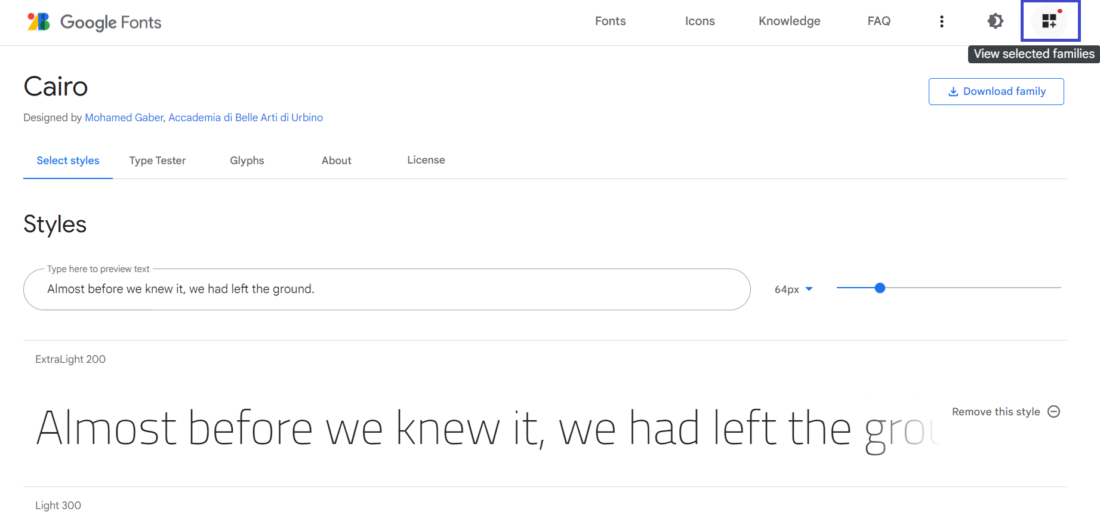Screen dimensions: 1100x518
Task: Open Accademia di Belle Arti di Urbino link
Action: (245, 118)
